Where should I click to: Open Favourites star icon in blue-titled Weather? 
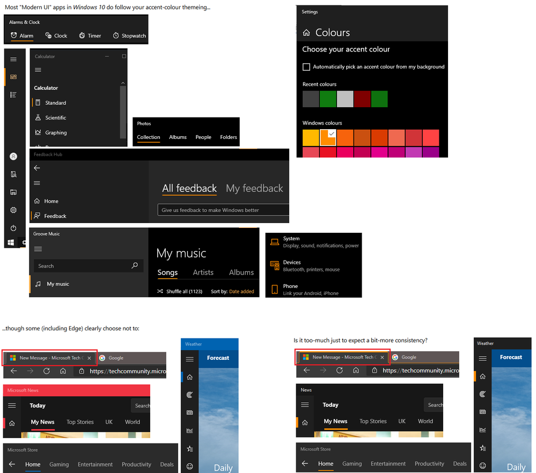[190, 448]
